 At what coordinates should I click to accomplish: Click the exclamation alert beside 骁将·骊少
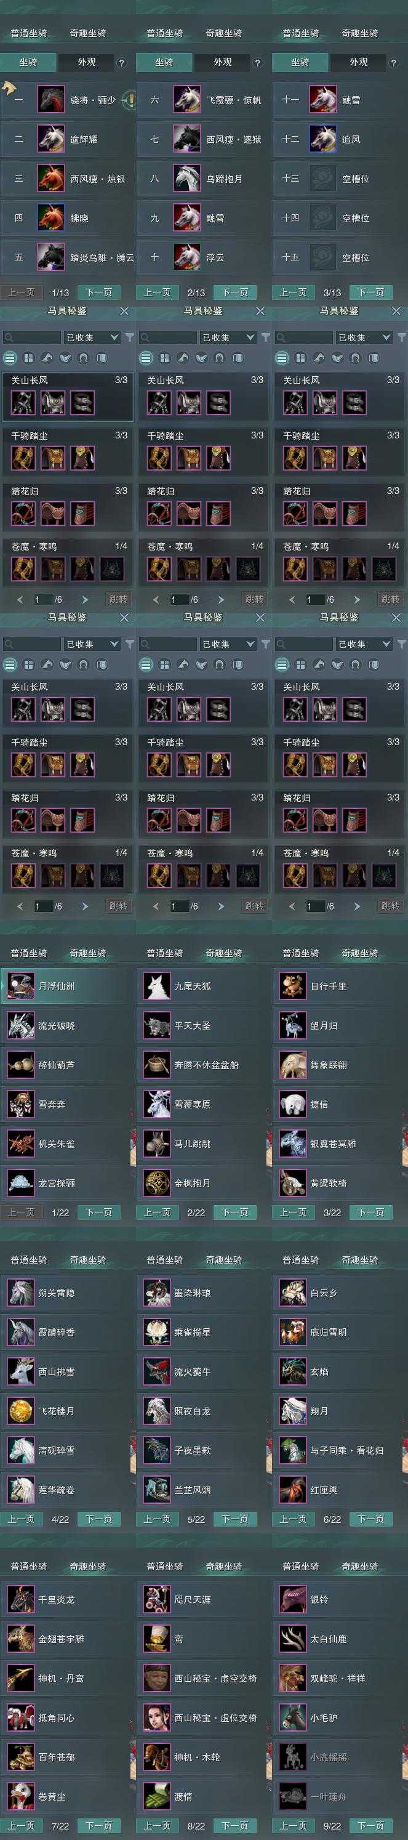coord(130,100)
